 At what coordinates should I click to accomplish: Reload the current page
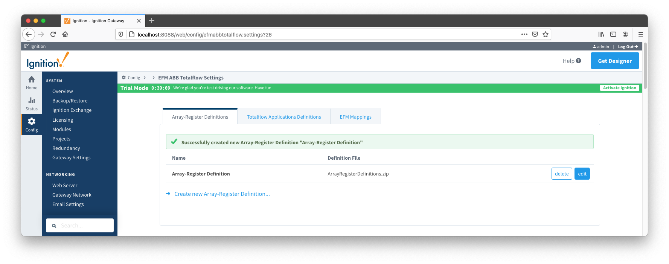[53, 34]
